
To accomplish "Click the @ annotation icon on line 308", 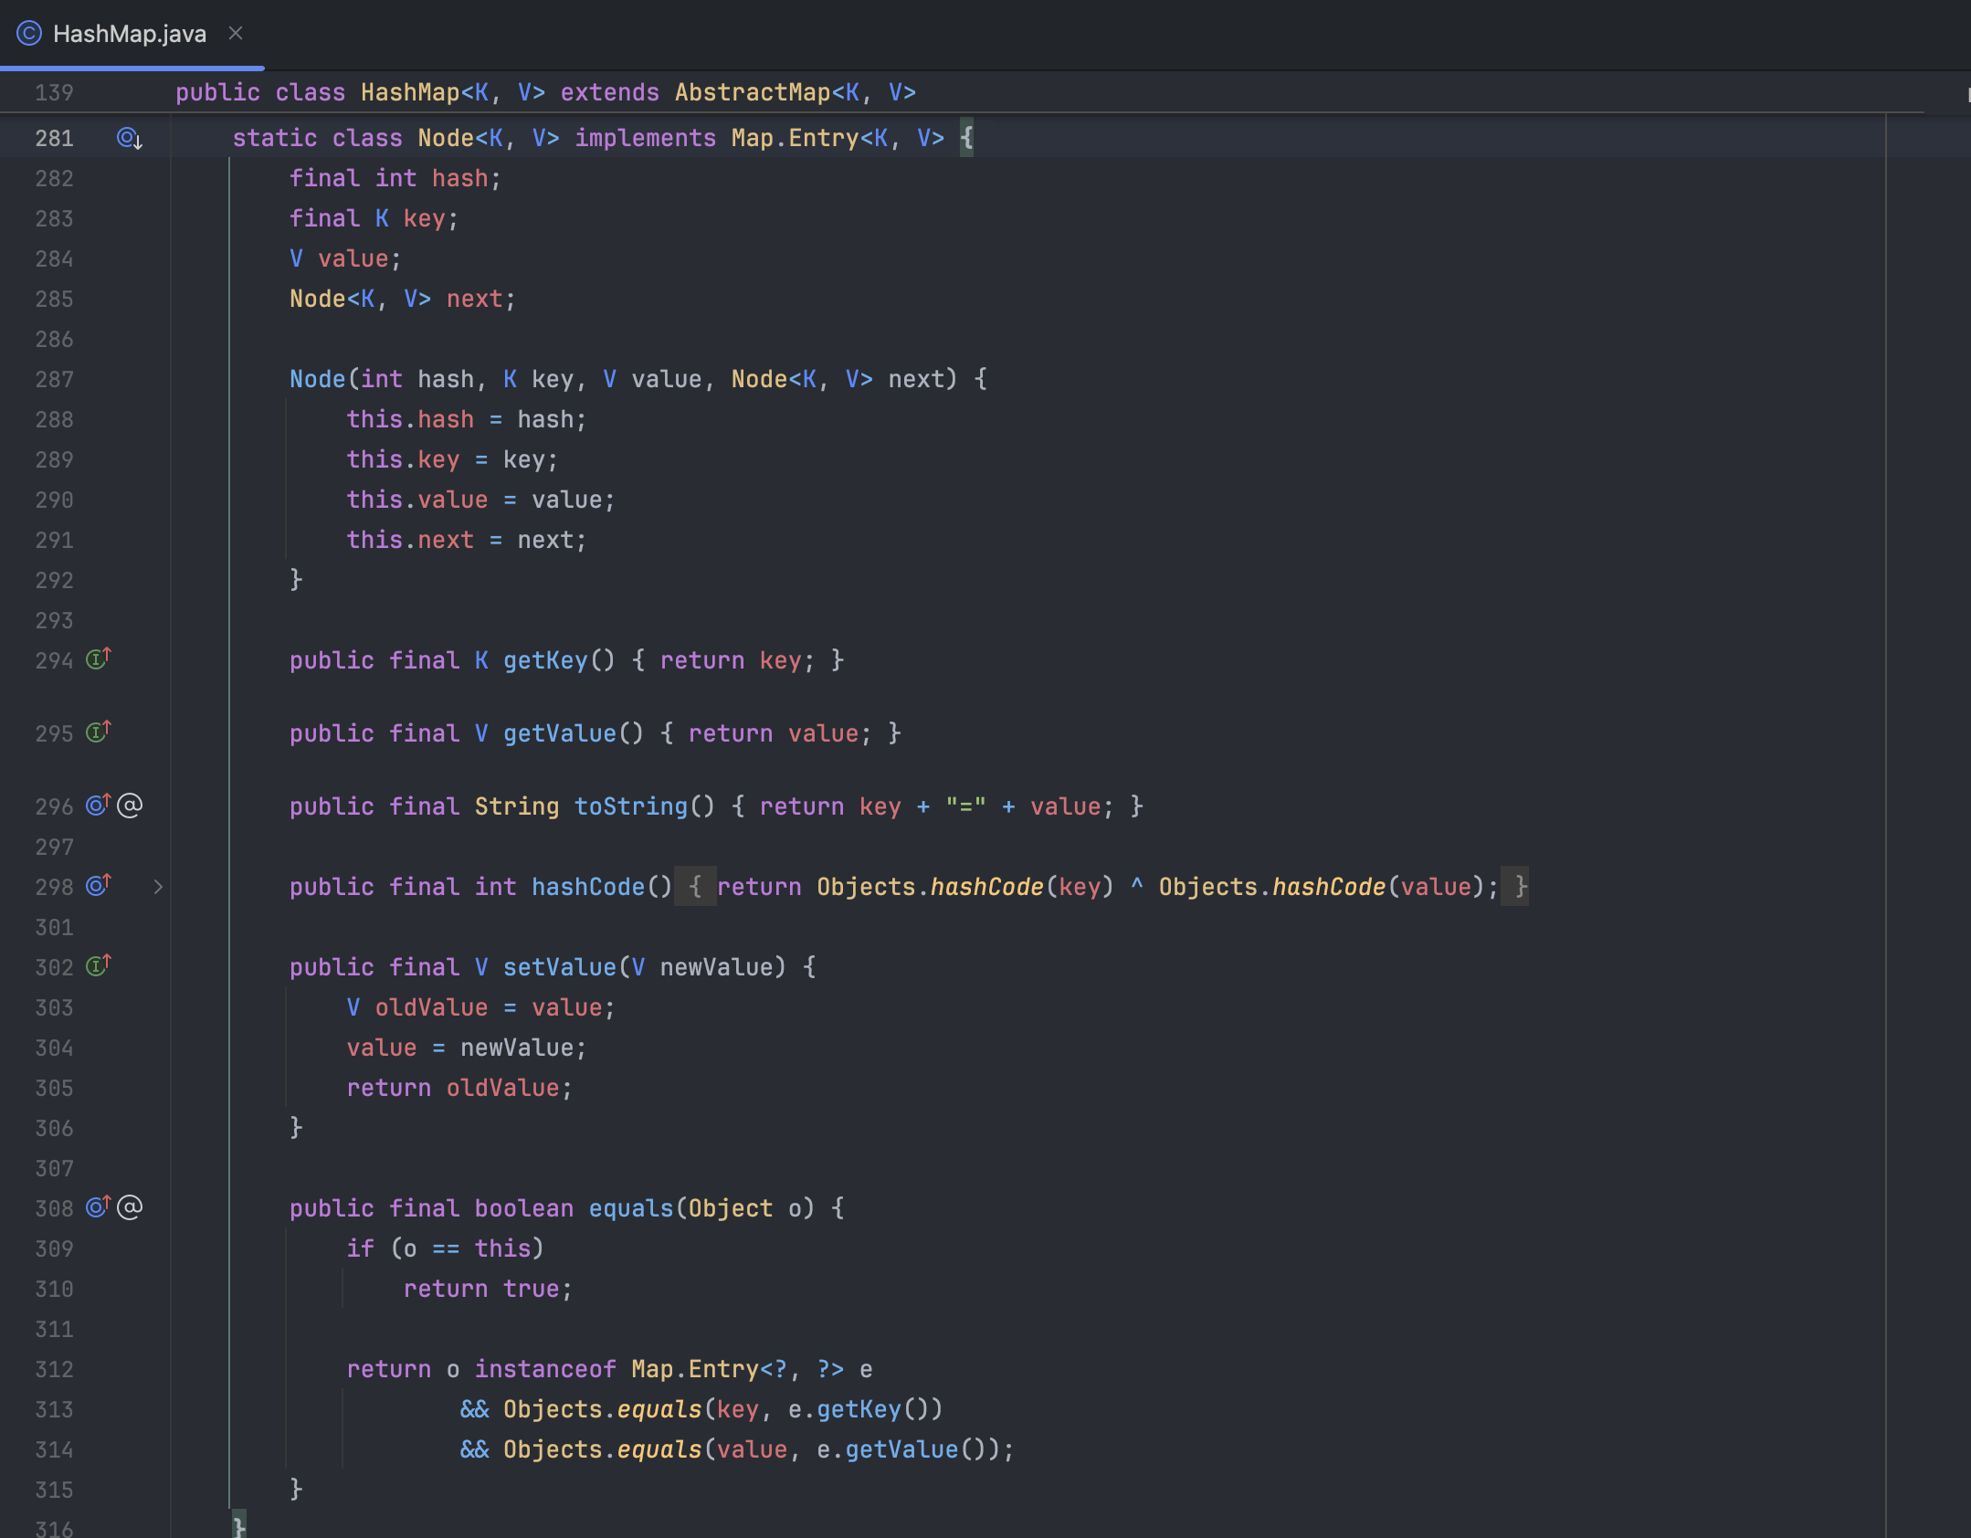I will coord(131,1207).
